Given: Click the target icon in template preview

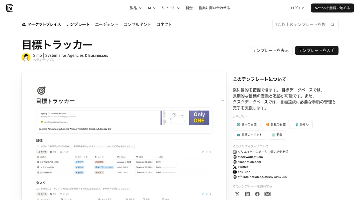Looking at the screenshot, I should coord(41,91).
